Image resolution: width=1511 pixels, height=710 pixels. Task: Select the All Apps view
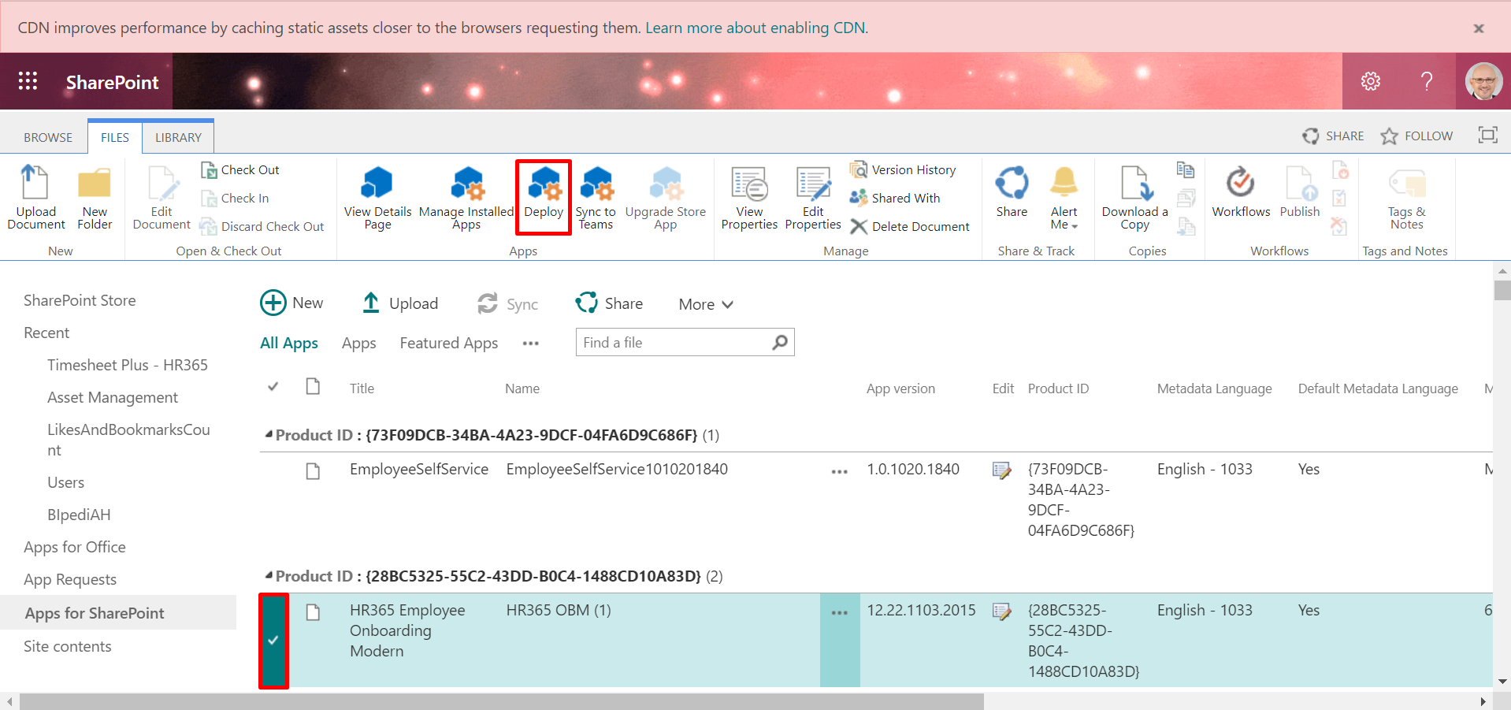289,343
